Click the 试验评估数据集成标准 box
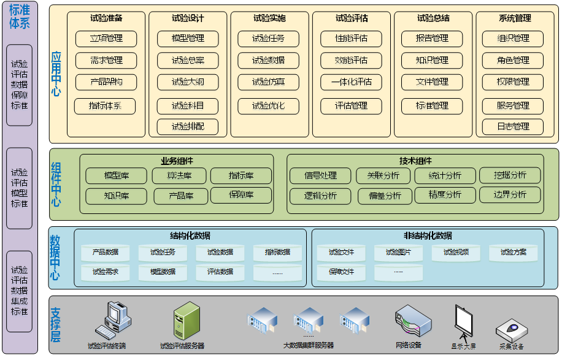562x355 pixels. coord(19,291)
